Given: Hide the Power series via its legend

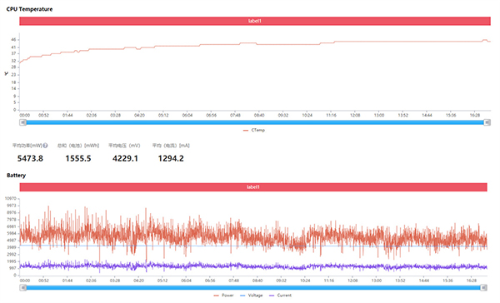Looking at the screenshot, I should 223,296.
